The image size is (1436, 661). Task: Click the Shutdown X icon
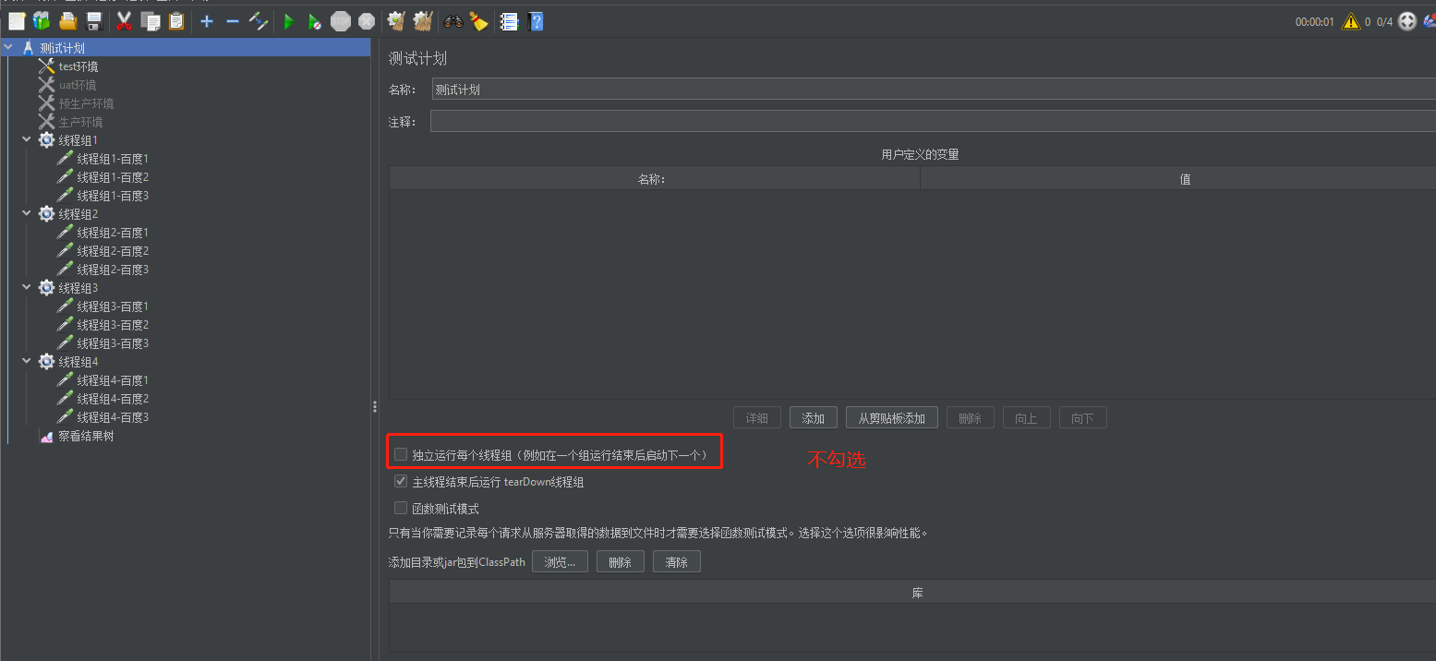point(367,21)
